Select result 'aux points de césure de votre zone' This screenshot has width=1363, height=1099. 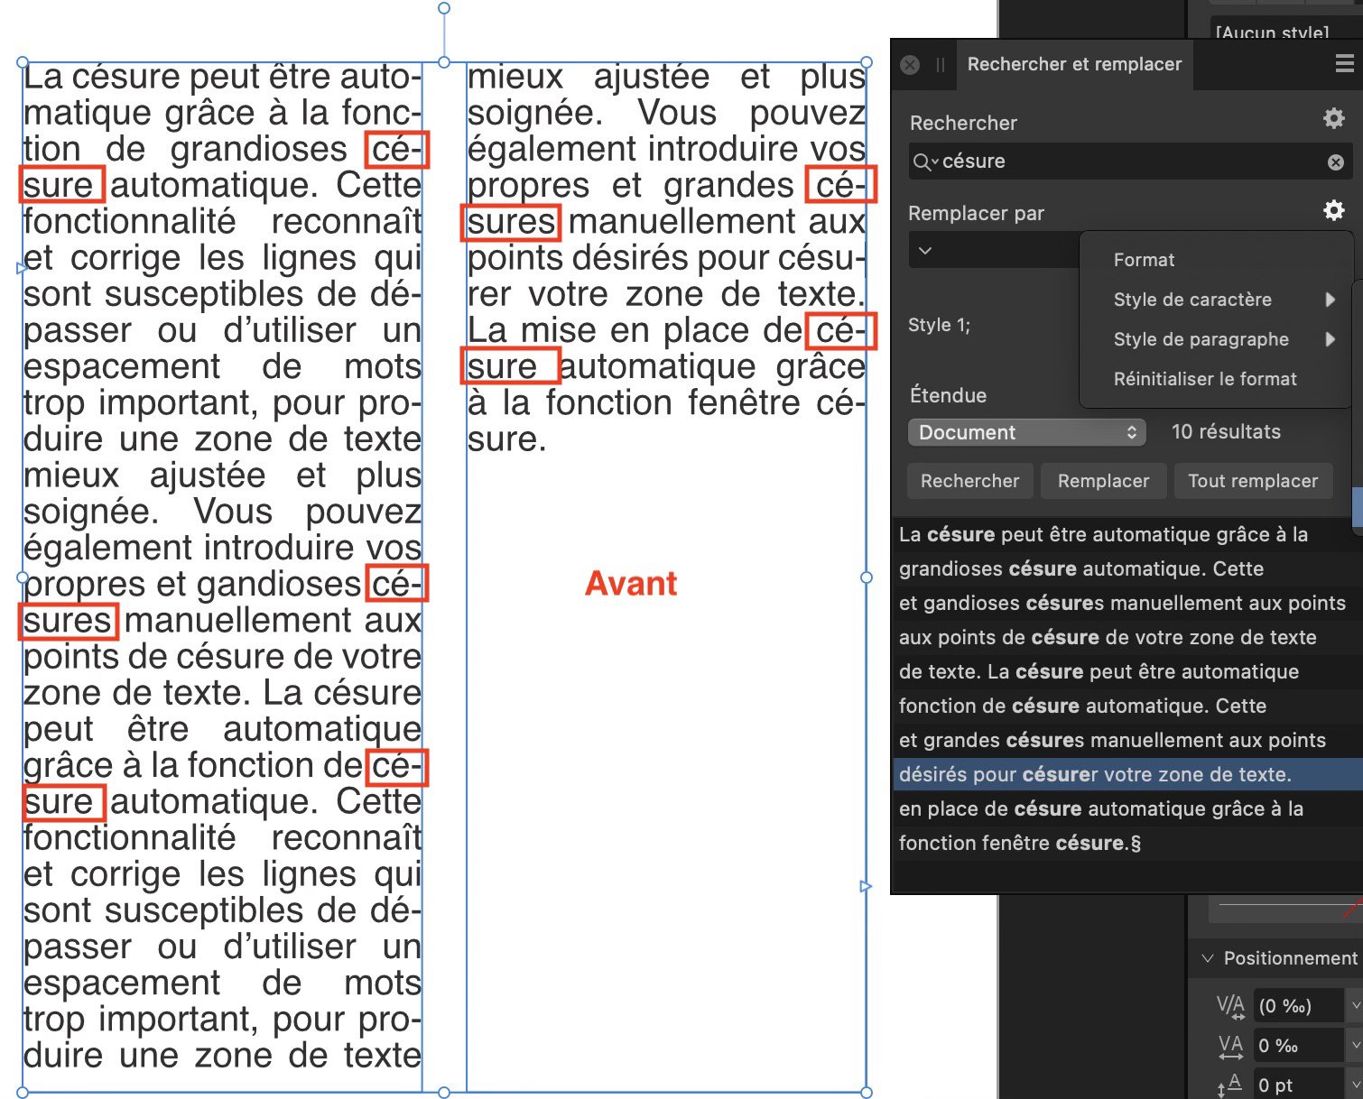pos(1127,638)
